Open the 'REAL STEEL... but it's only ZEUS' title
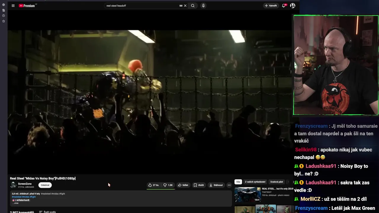379x213 pixels. 277,189
